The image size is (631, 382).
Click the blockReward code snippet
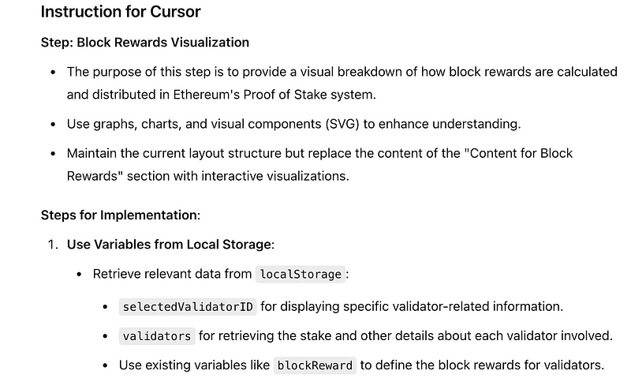click(x=315, y=365)
